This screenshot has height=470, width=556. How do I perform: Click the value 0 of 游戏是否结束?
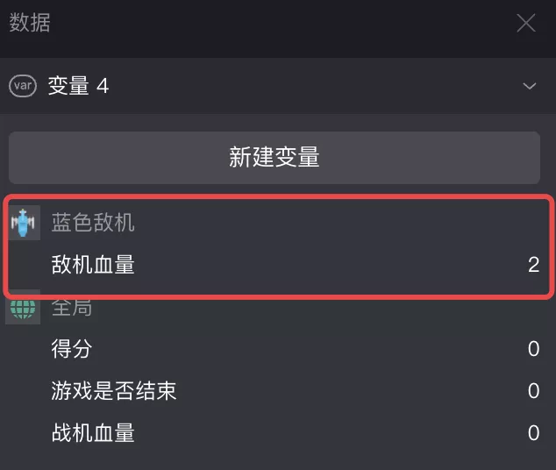tap(534, 390)
